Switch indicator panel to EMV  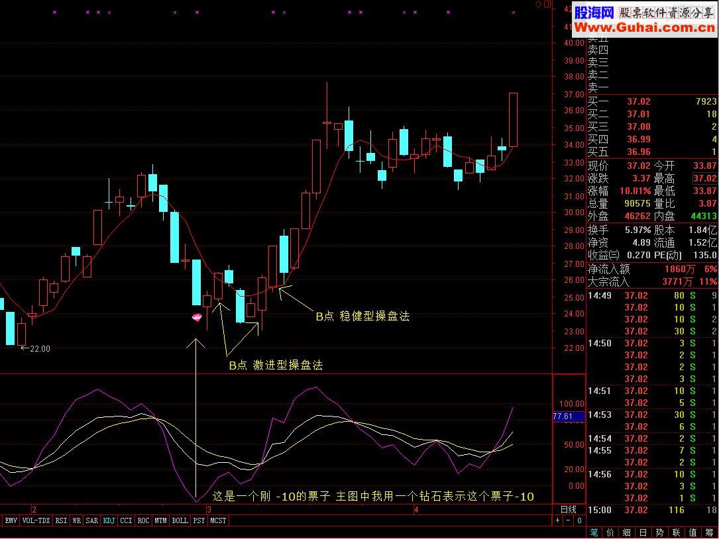(11, 520)
